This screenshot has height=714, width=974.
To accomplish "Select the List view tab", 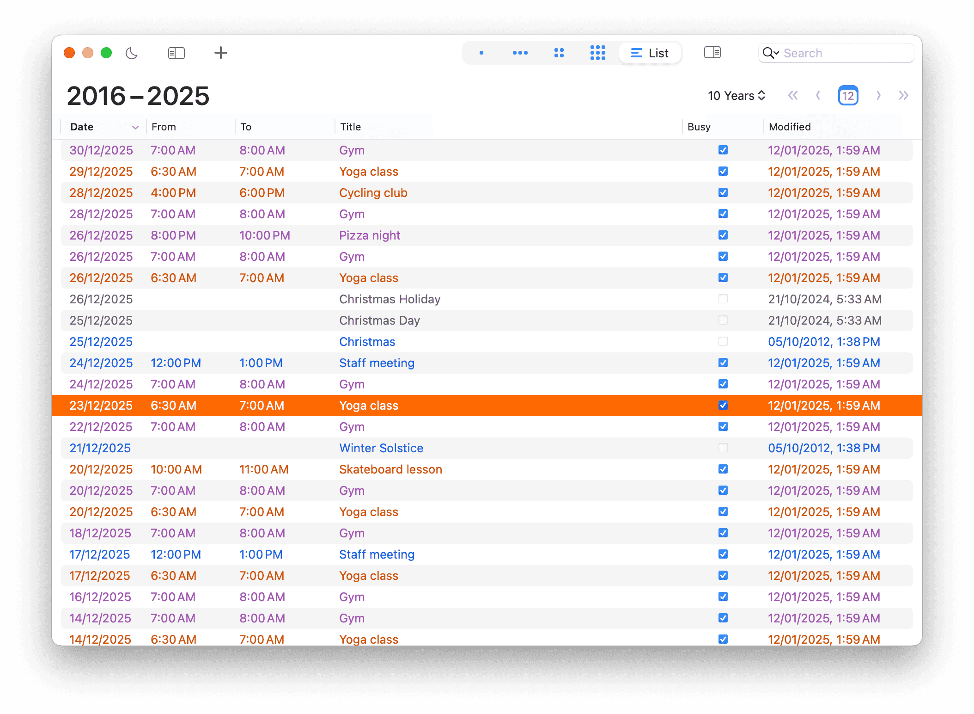I will [x=650, y=53].
